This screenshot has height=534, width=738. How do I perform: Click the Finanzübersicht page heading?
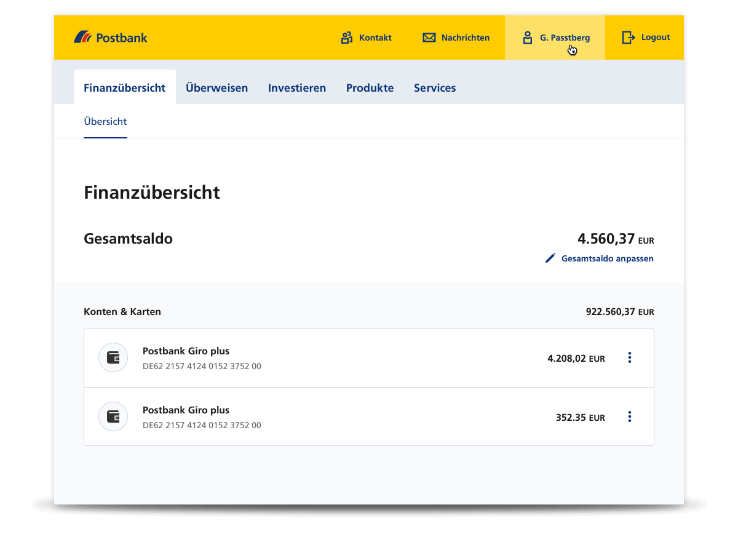[x=152, y=193]
